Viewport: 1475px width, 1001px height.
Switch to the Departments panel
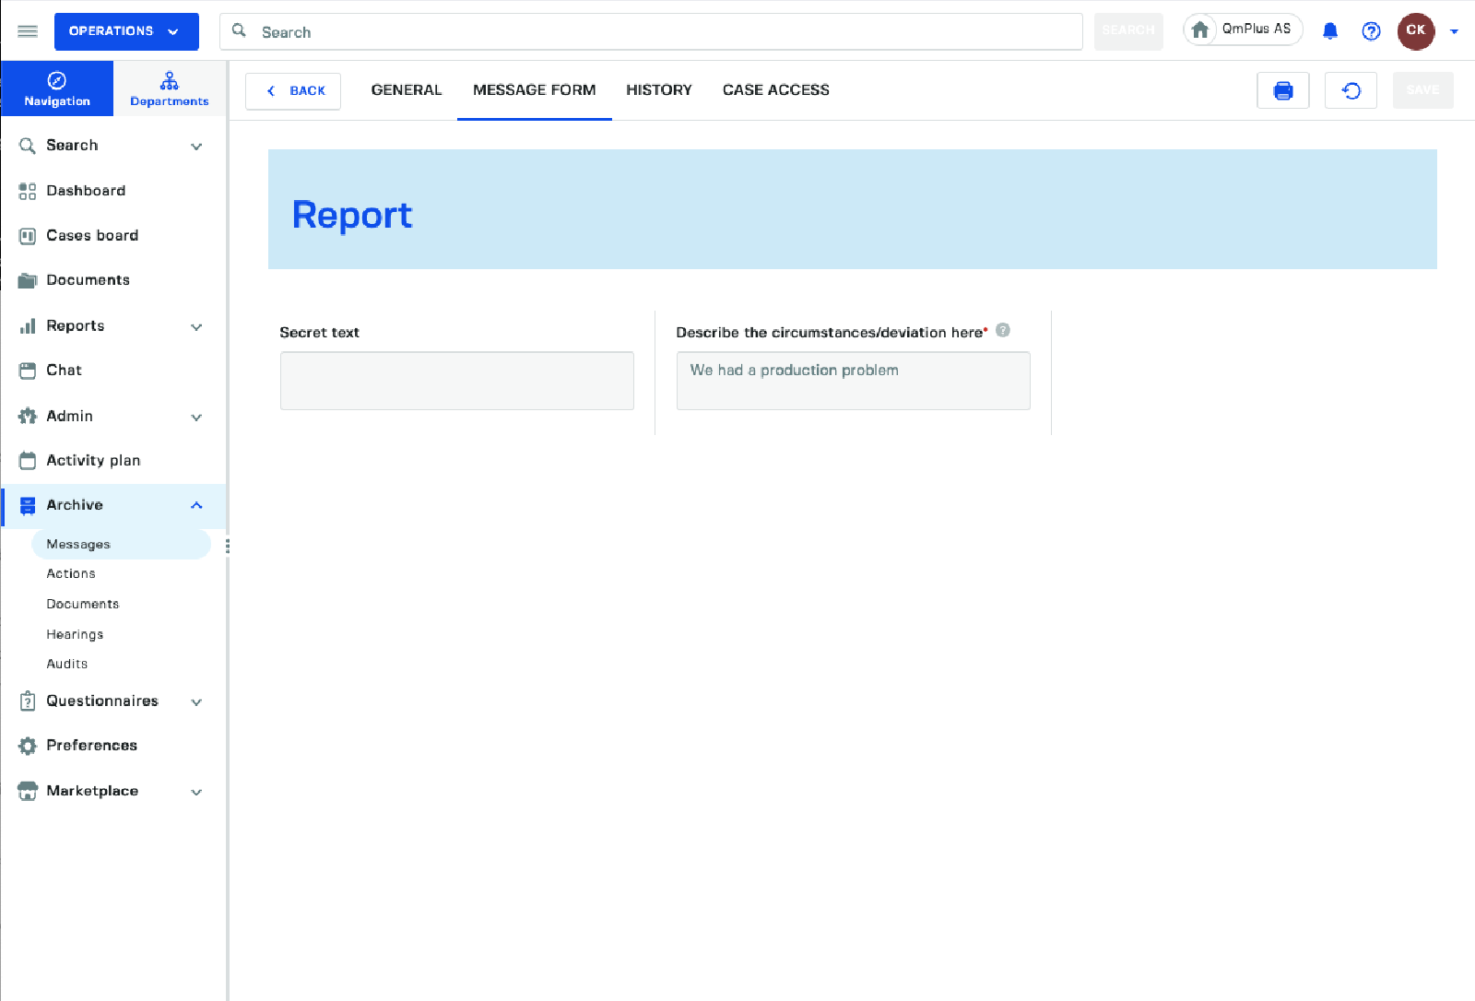[x=170, y=88]
